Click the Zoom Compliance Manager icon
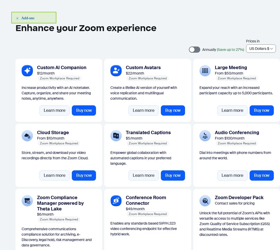The height and width of the screenshot is (250, 280). [x=27, y=201]
